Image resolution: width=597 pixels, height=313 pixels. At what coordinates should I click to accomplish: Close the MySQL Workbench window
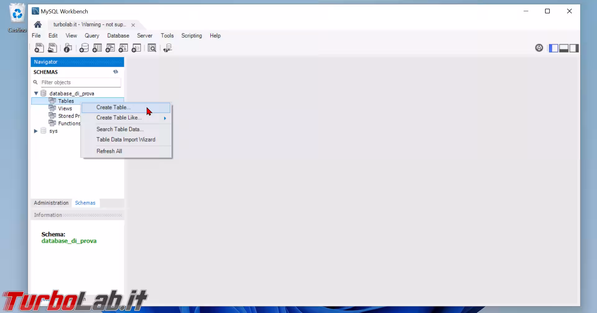click(569, 11)
